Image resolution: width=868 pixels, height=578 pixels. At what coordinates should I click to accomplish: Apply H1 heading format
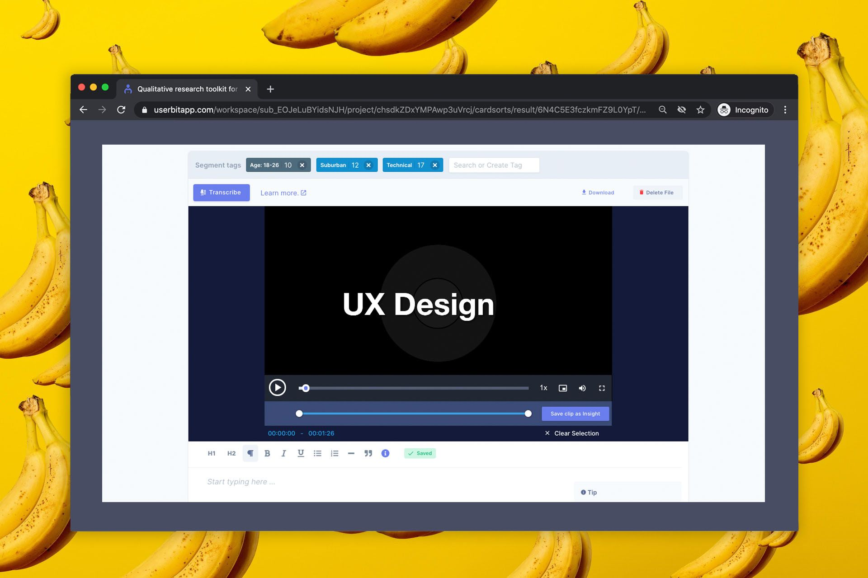click(212, 453)
